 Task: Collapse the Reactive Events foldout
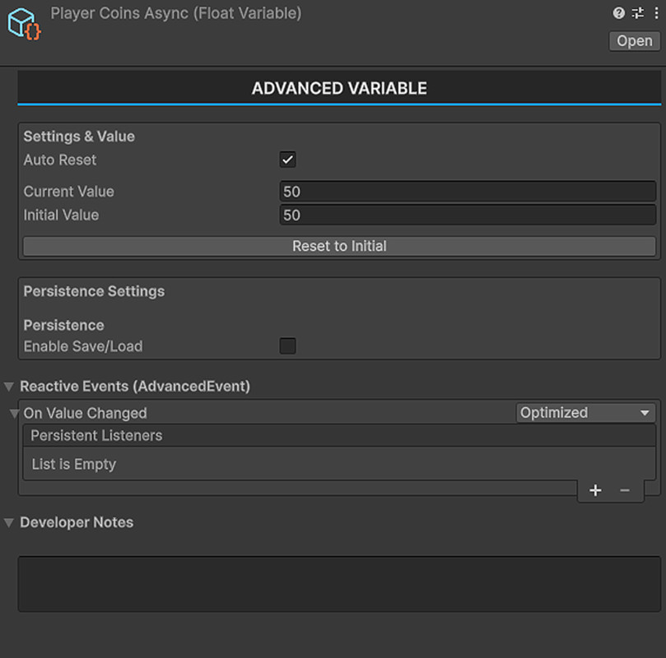(8, 387)
